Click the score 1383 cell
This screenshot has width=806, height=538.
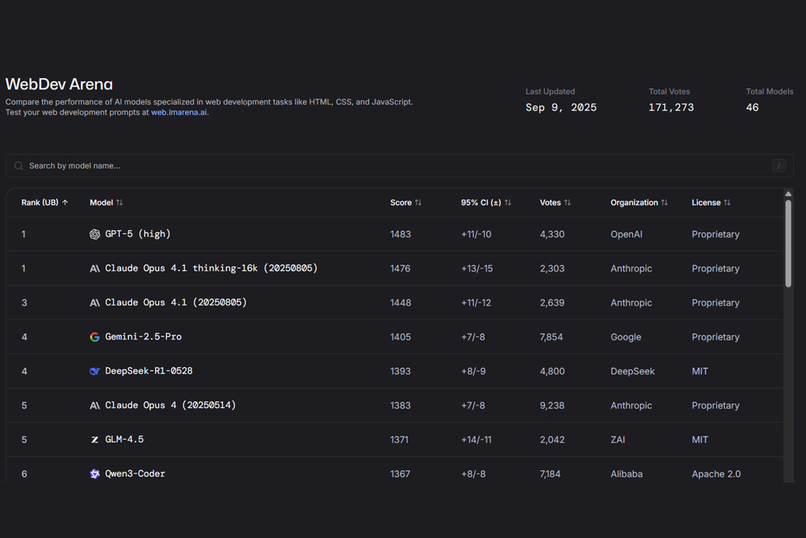pos(401,406)
